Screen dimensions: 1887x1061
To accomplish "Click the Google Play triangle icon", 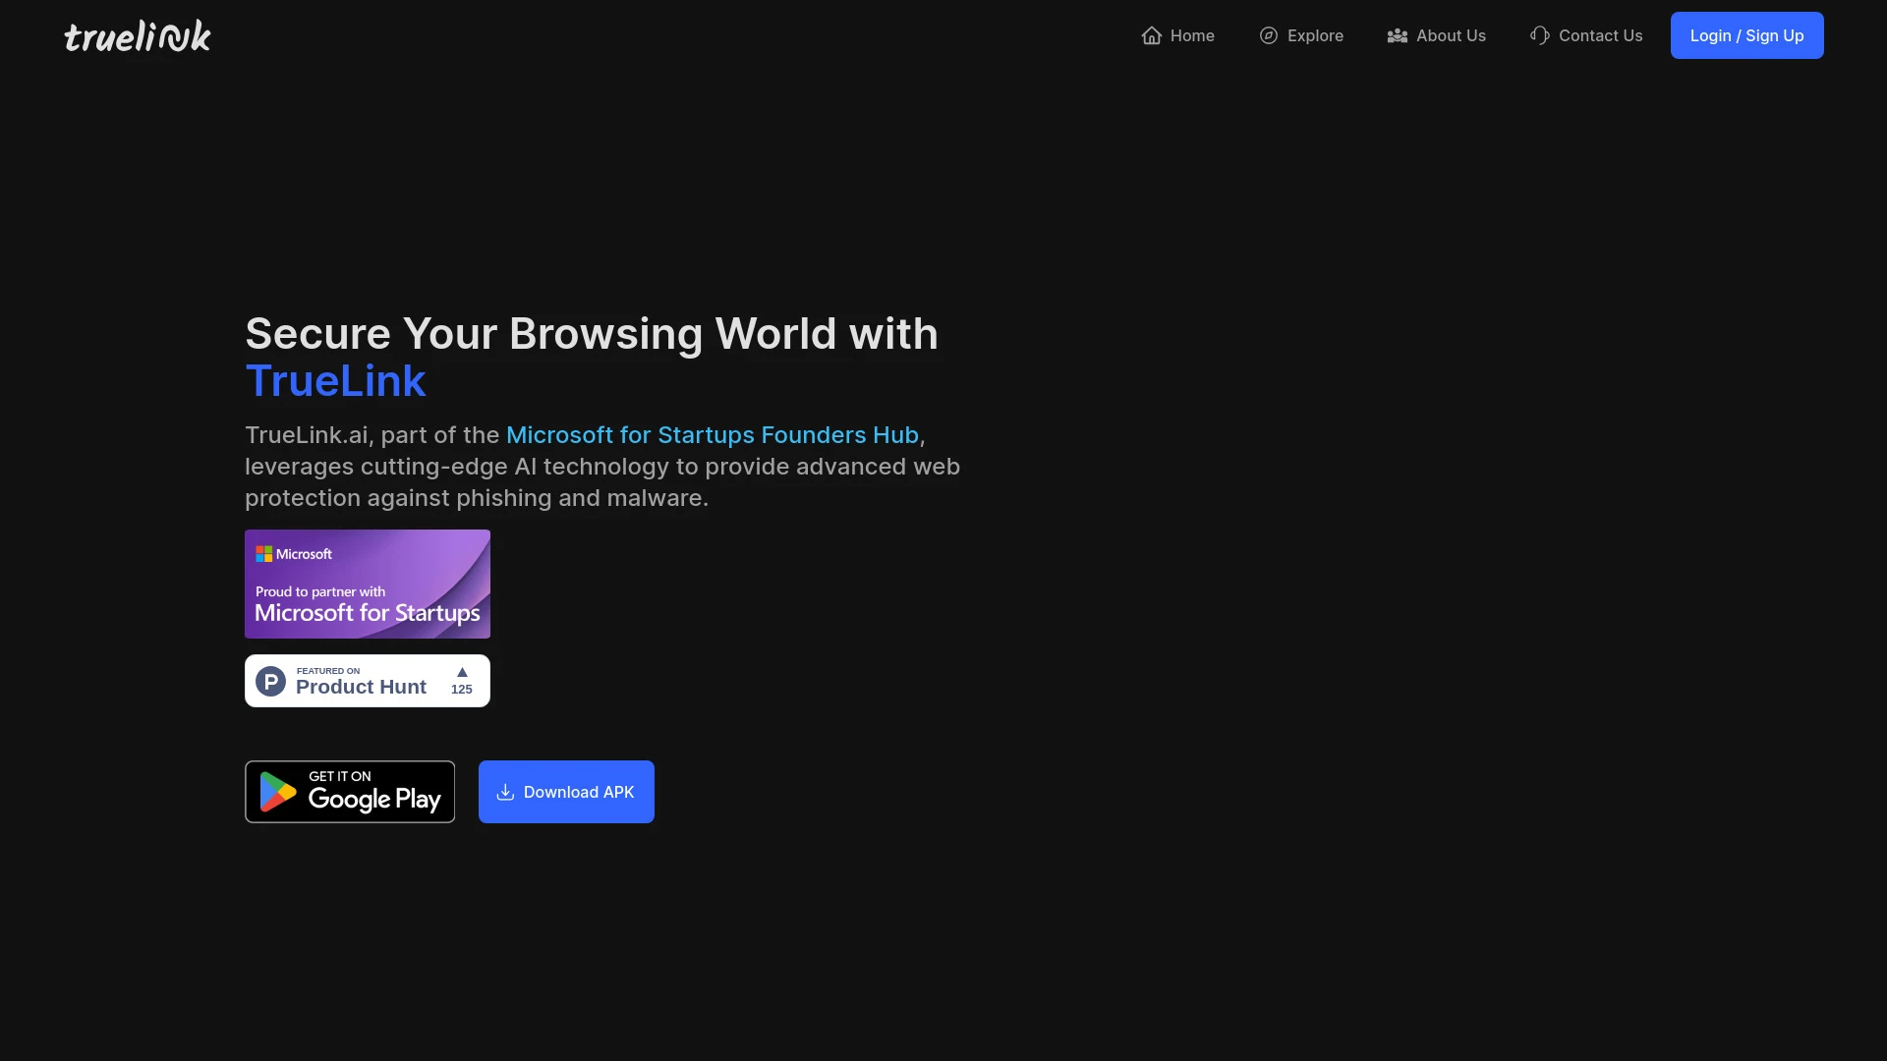I will click(x=276, y=791).
